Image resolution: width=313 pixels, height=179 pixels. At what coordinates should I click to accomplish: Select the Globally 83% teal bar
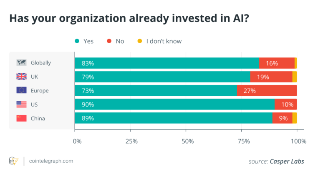167,63
